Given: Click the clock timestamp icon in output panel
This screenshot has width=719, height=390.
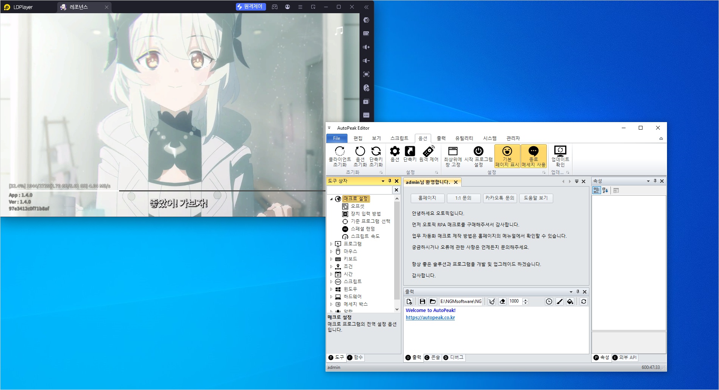Looking at the screenshot, I should tap(549, 301).
